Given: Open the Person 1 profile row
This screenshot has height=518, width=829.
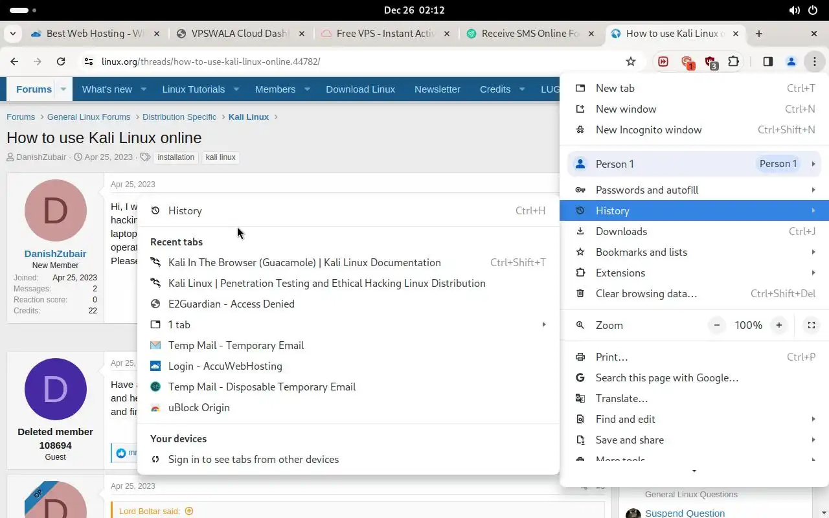Looking at the screenshot, I should point(694,164).
